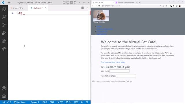
Task: Follow 'Find your new best friend today' link
Action: point(113,62)
